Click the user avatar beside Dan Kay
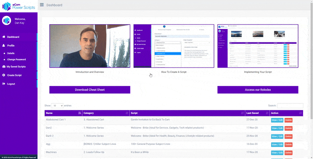 click(6, 21)
